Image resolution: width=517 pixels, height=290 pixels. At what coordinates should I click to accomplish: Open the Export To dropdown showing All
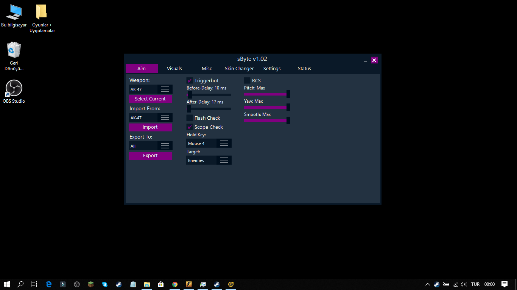[x=151, y=146]
